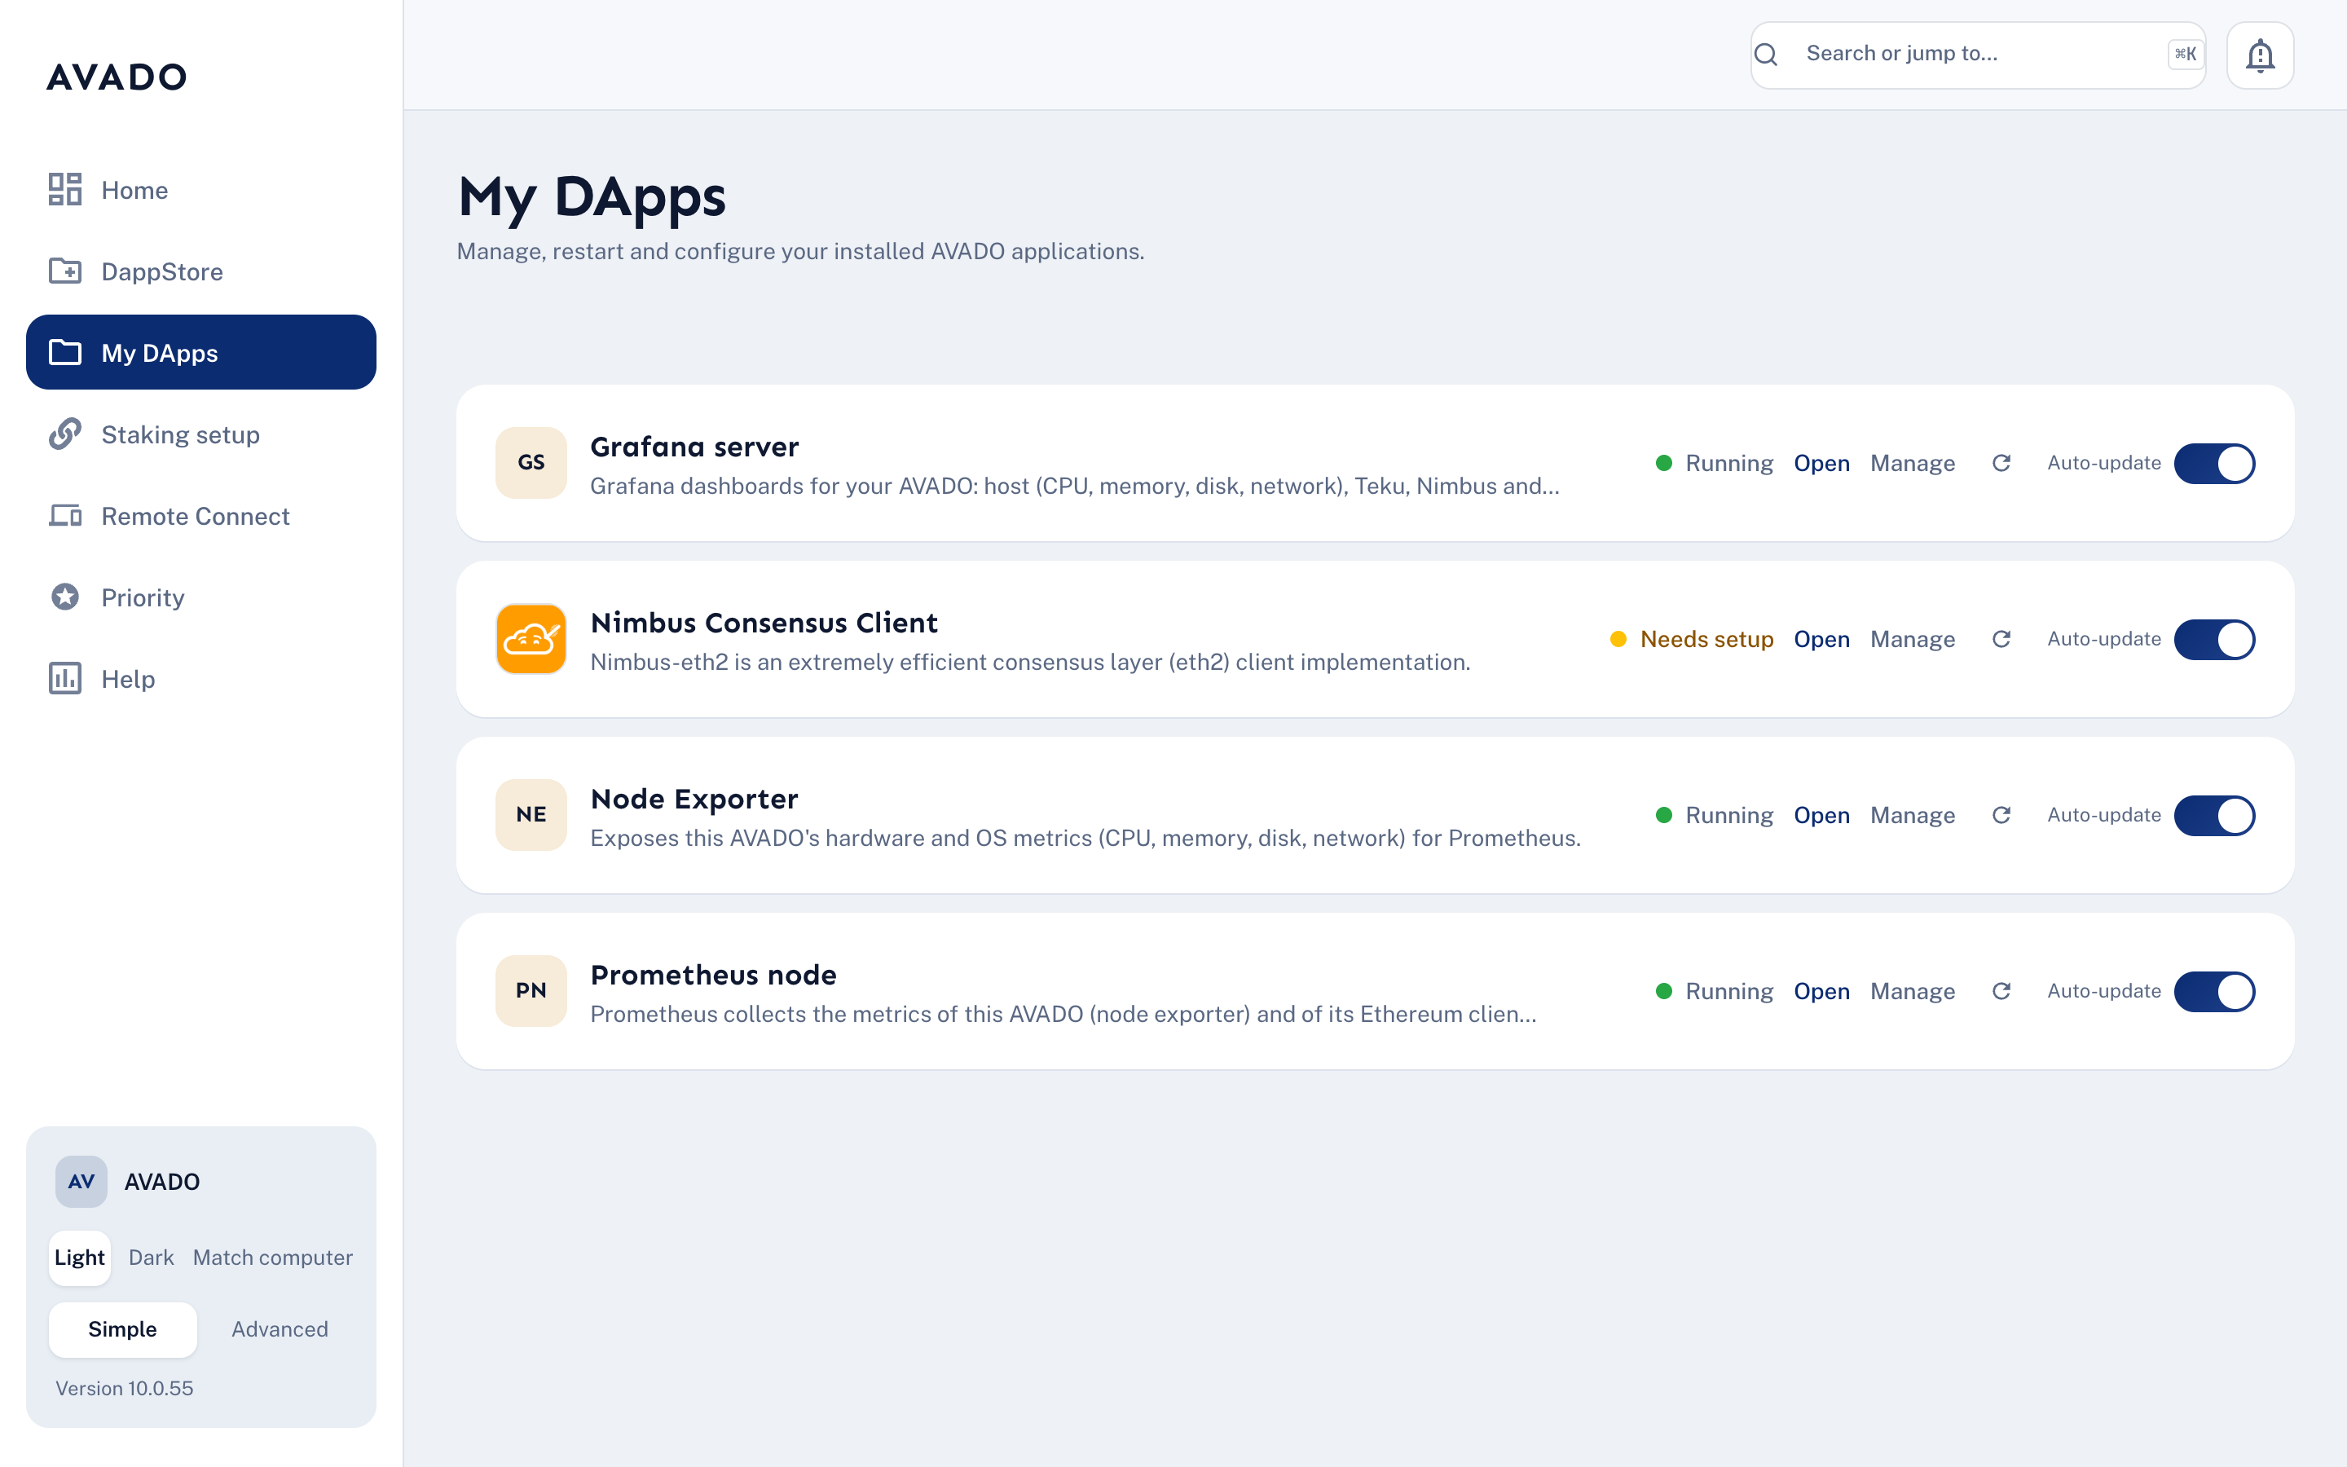The height and width of the screenshot is (1467, 2347).
Task: Click the Node Exporter title
Action: pos(694,799)
